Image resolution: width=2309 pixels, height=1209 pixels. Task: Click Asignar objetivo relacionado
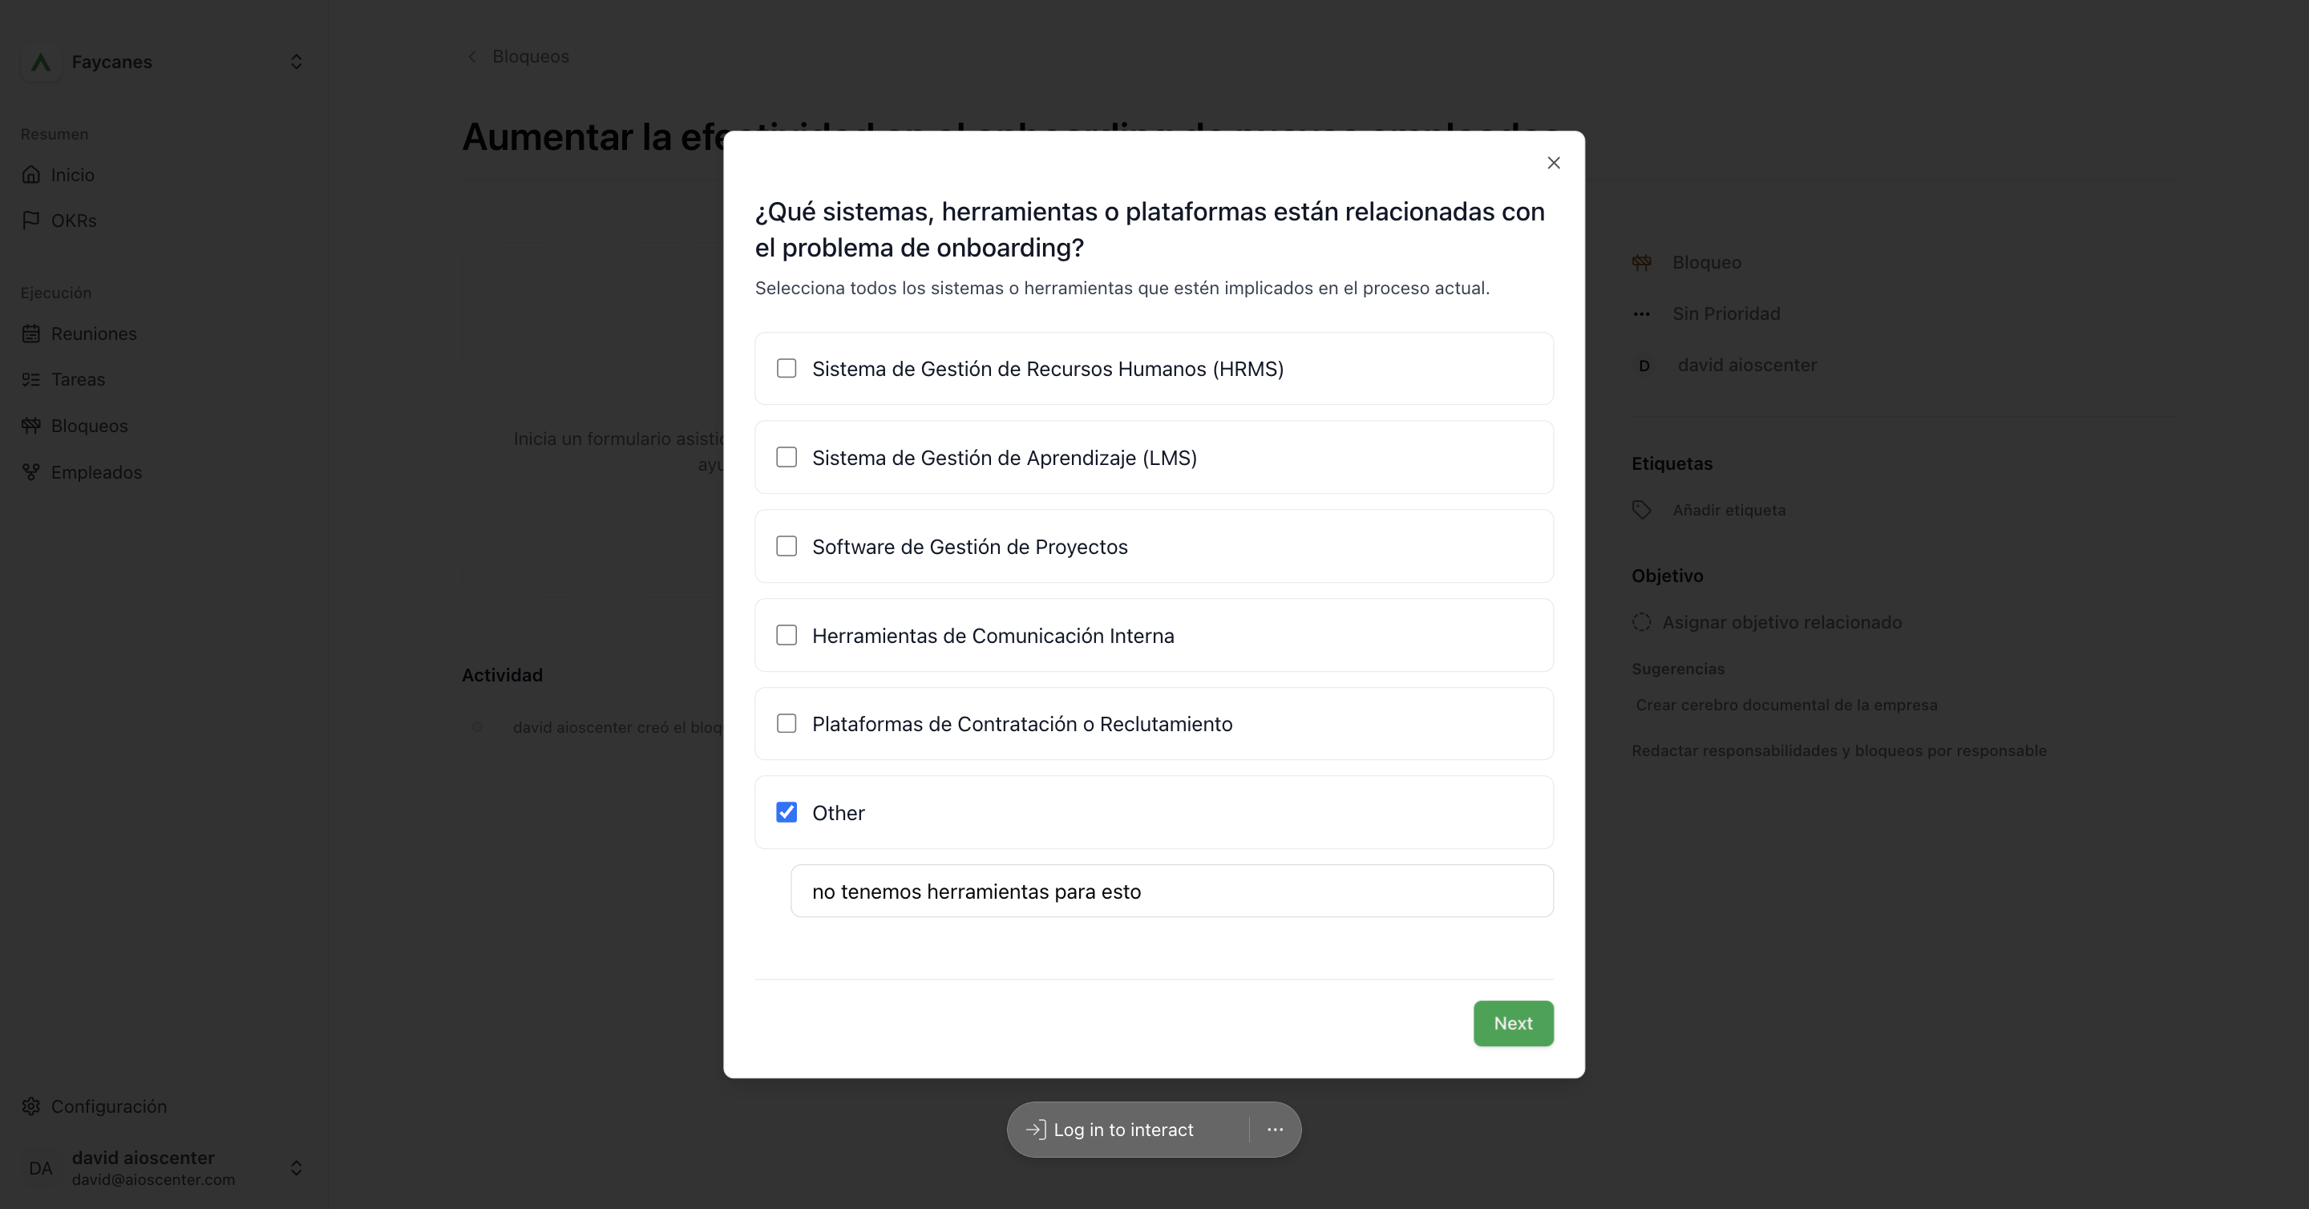click(x=1782, y=622)
